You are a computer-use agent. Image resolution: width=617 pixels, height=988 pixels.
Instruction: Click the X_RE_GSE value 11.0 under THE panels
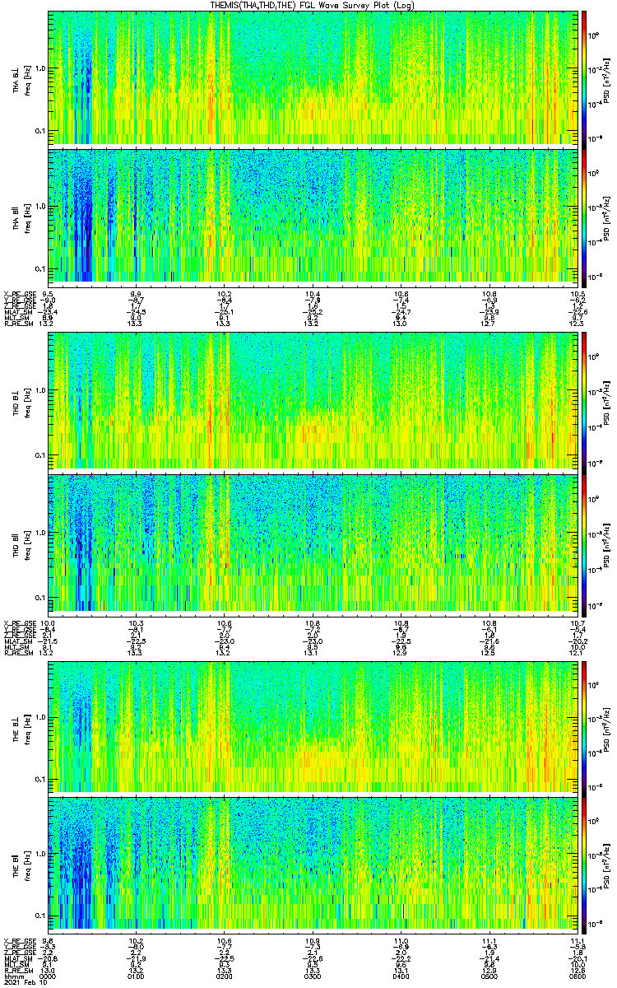401,940
